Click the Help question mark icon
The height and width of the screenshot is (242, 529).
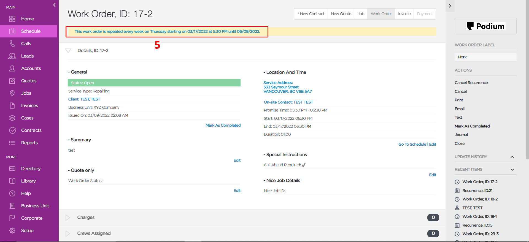[12, 193]
